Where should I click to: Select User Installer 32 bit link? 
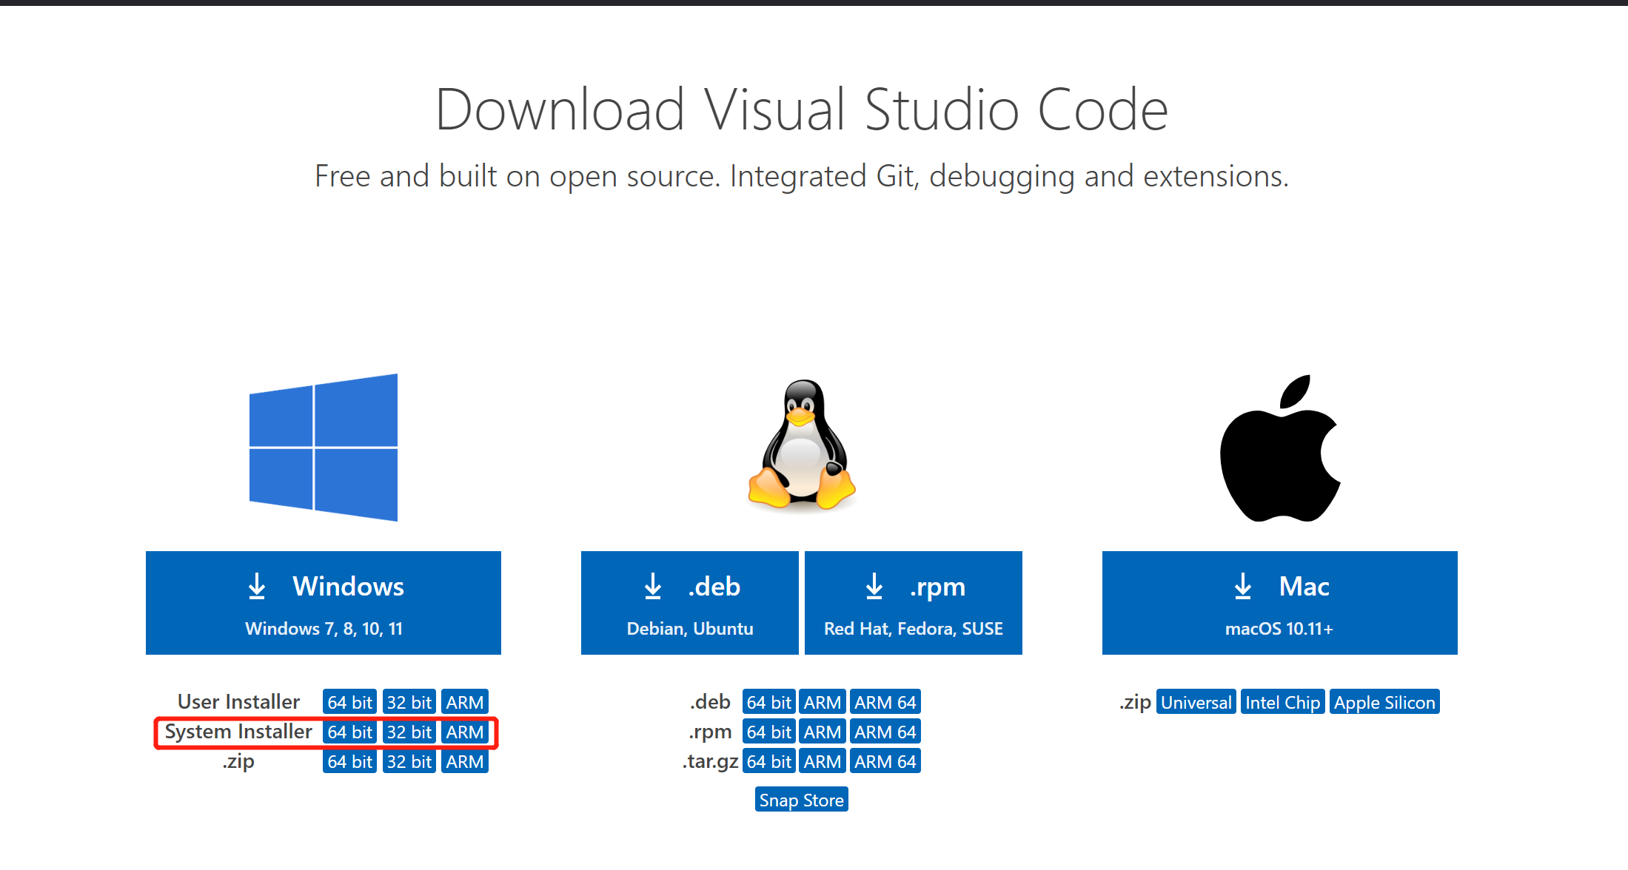pos(409,702)
